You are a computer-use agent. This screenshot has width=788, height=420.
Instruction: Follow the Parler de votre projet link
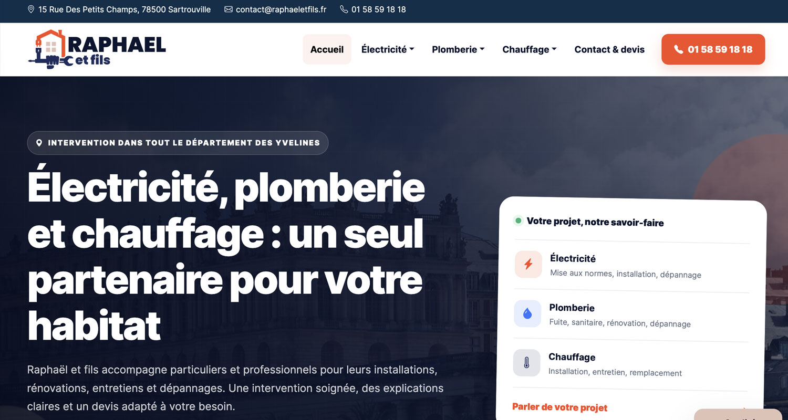559,407
